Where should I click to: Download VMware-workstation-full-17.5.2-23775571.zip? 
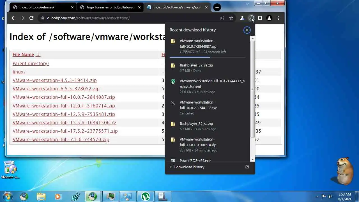65,131
